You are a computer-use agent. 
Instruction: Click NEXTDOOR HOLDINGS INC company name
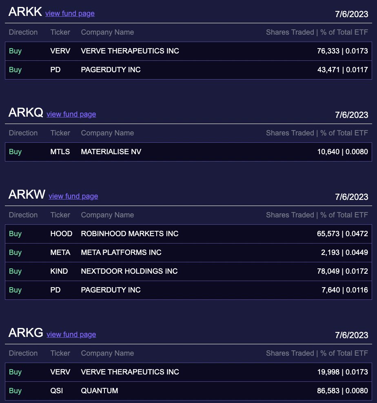[129, 271]
